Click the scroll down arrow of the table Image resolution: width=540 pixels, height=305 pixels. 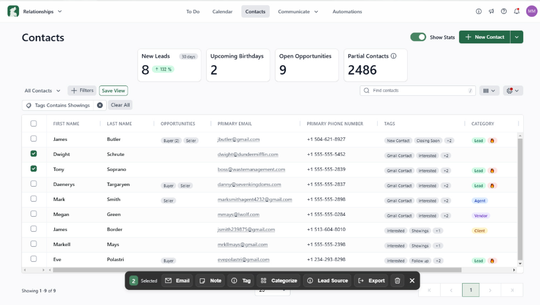click(520, 263)
